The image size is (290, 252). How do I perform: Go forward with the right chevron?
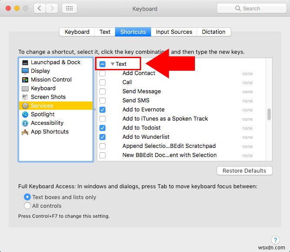tap(52, 8)
